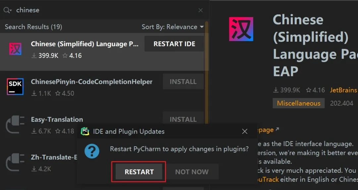Click the large Chinese language pack logo

click(241, 29)
